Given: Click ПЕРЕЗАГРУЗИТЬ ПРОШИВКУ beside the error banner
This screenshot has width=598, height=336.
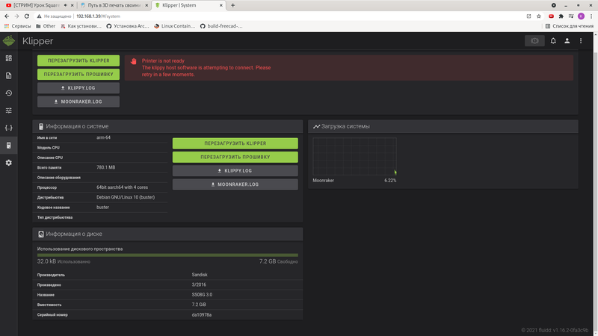Looking at the screenshot, I should (x=78, y=75).
